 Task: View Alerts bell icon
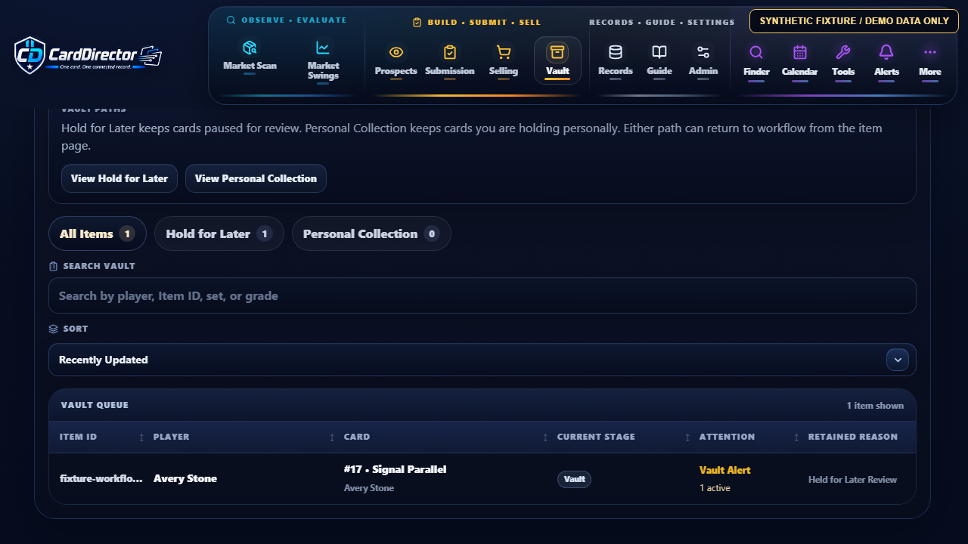[x=886, y=52]
